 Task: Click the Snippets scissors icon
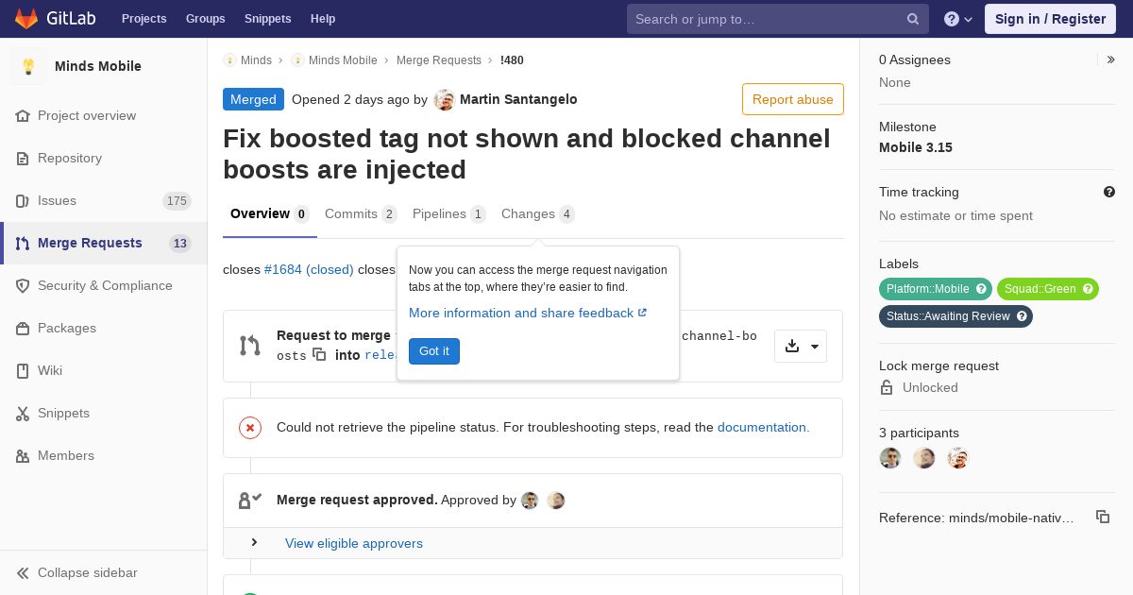tap(23, 413)
